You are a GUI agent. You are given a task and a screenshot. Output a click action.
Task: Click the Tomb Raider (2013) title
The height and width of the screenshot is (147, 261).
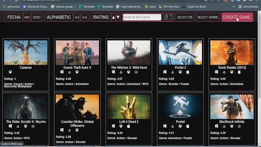coord(232,67)
